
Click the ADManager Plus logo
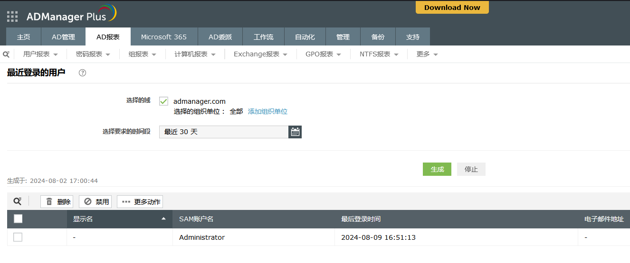(72, 14)
